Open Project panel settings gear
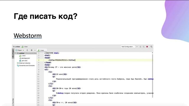Screen dimensions: 189x106 tap(32, 50)
